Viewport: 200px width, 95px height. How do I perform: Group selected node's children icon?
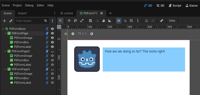coord(153,21)
